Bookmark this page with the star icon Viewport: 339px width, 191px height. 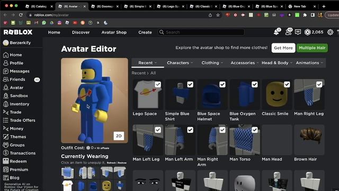click(218, 15)
